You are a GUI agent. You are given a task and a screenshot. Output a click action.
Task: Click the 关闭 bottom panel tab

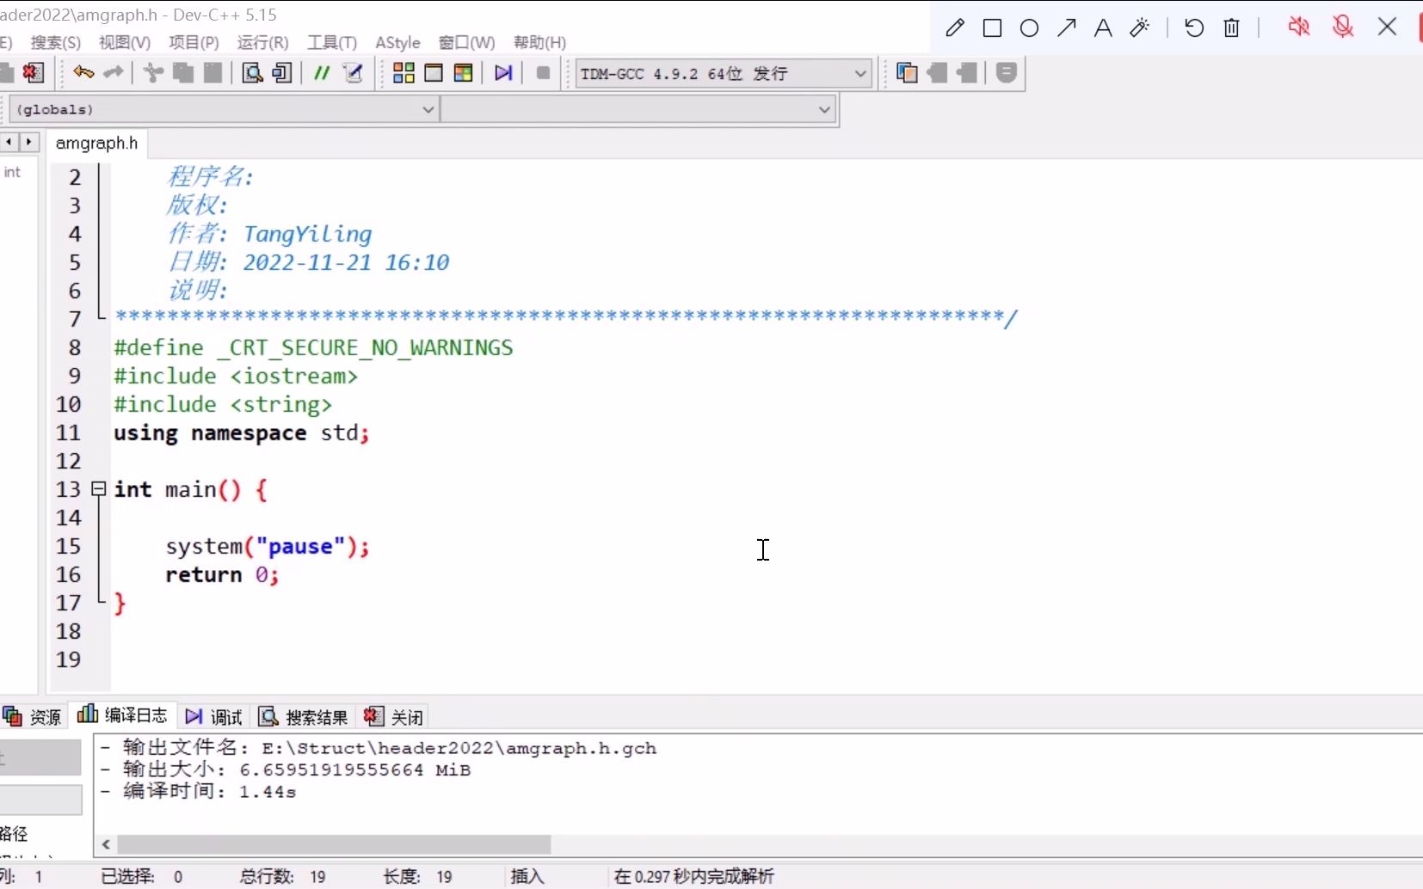click(x=394, y=716)
